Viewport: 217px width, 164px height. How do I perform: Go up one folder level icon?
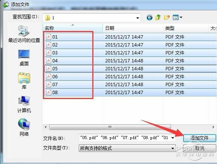click(x=158, y=18)
